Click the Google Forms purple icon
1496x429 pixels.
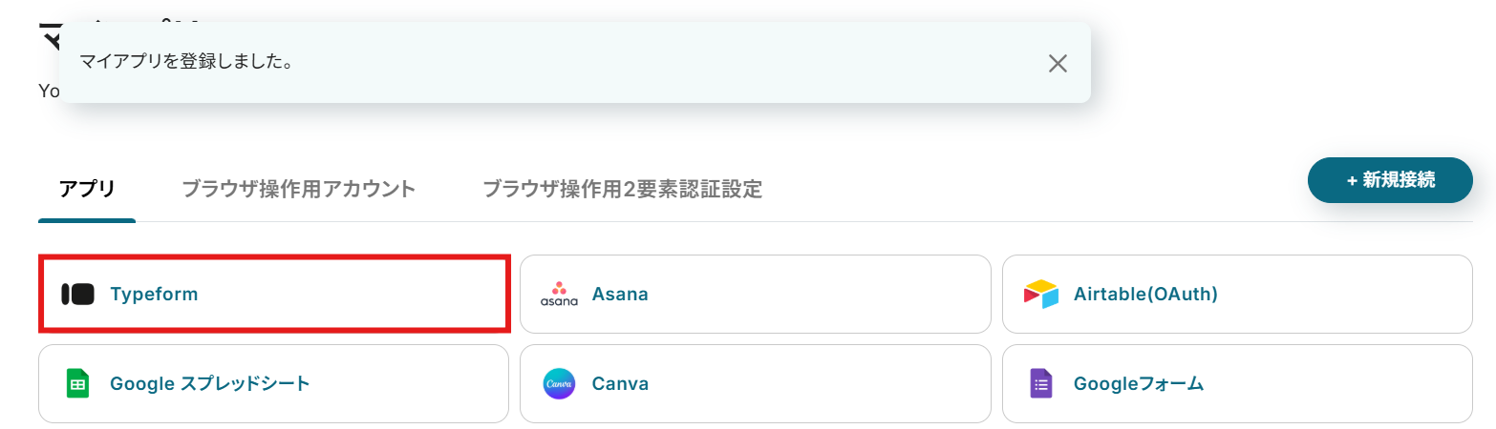1040,384
